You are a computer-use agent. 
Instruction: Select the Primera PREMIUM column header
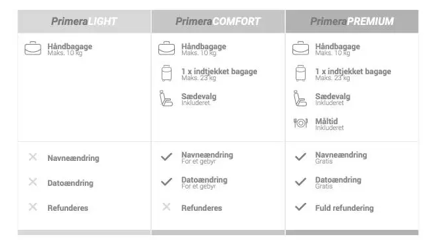coord(352,22)
